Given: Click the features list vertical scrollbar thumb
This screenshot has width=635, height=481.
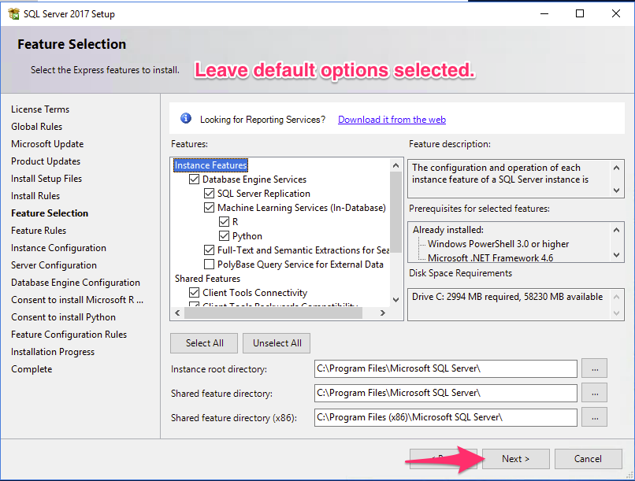Looking at the screenshot, I should tap(395, 213).
